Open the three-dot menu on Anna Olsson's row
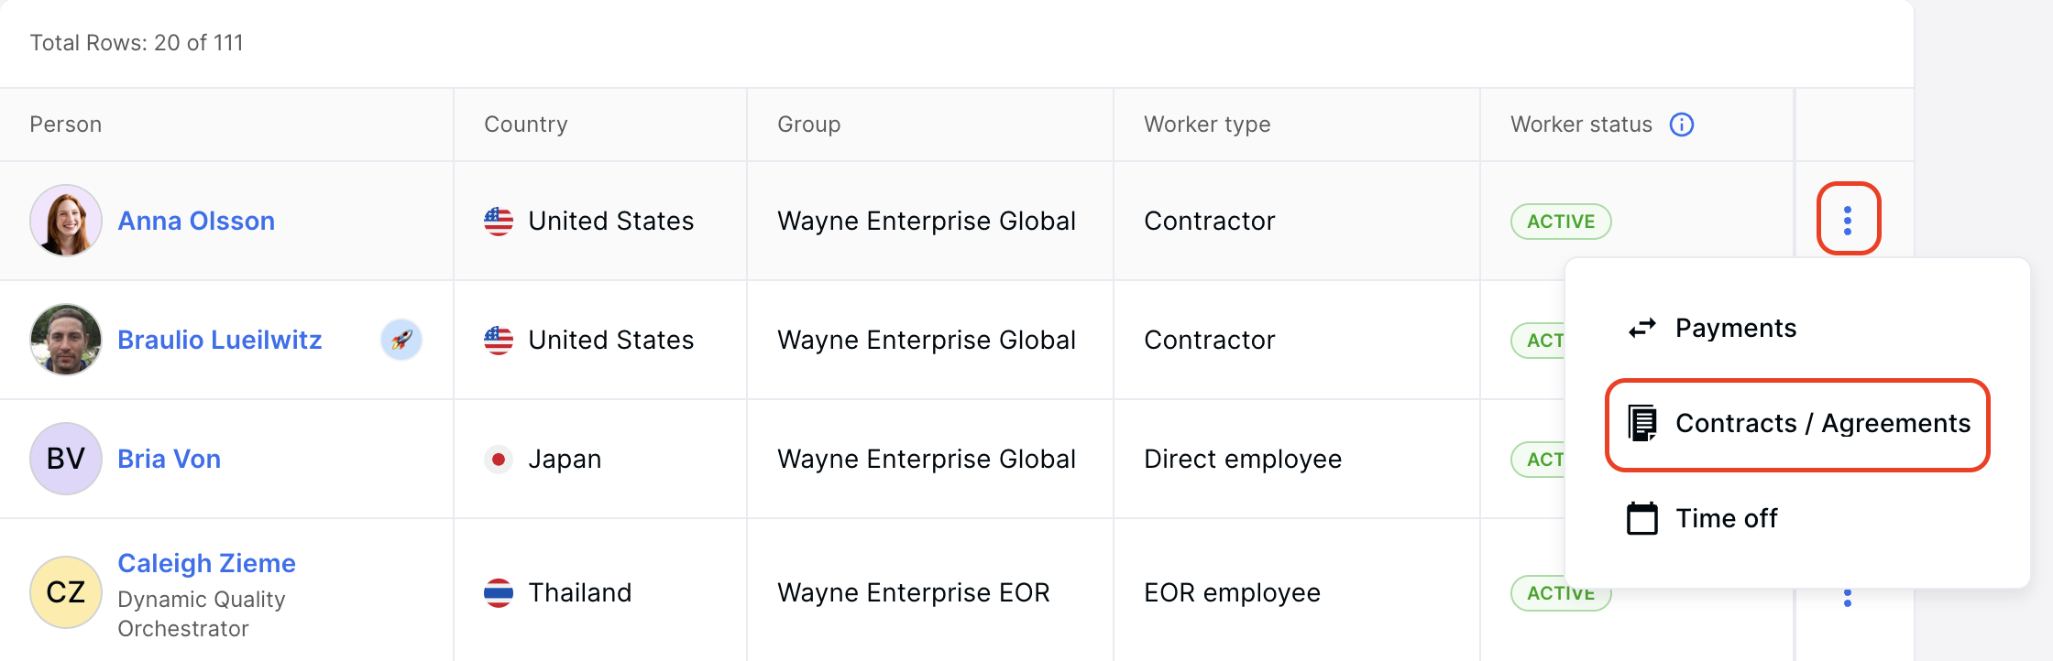This screenshot has width=2053, height=661. [1847, 221]
